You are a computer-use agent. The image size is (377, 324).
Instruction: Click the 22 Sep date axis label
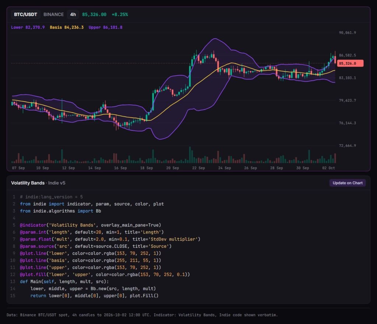pyautogui.click(x=198, y=168)
